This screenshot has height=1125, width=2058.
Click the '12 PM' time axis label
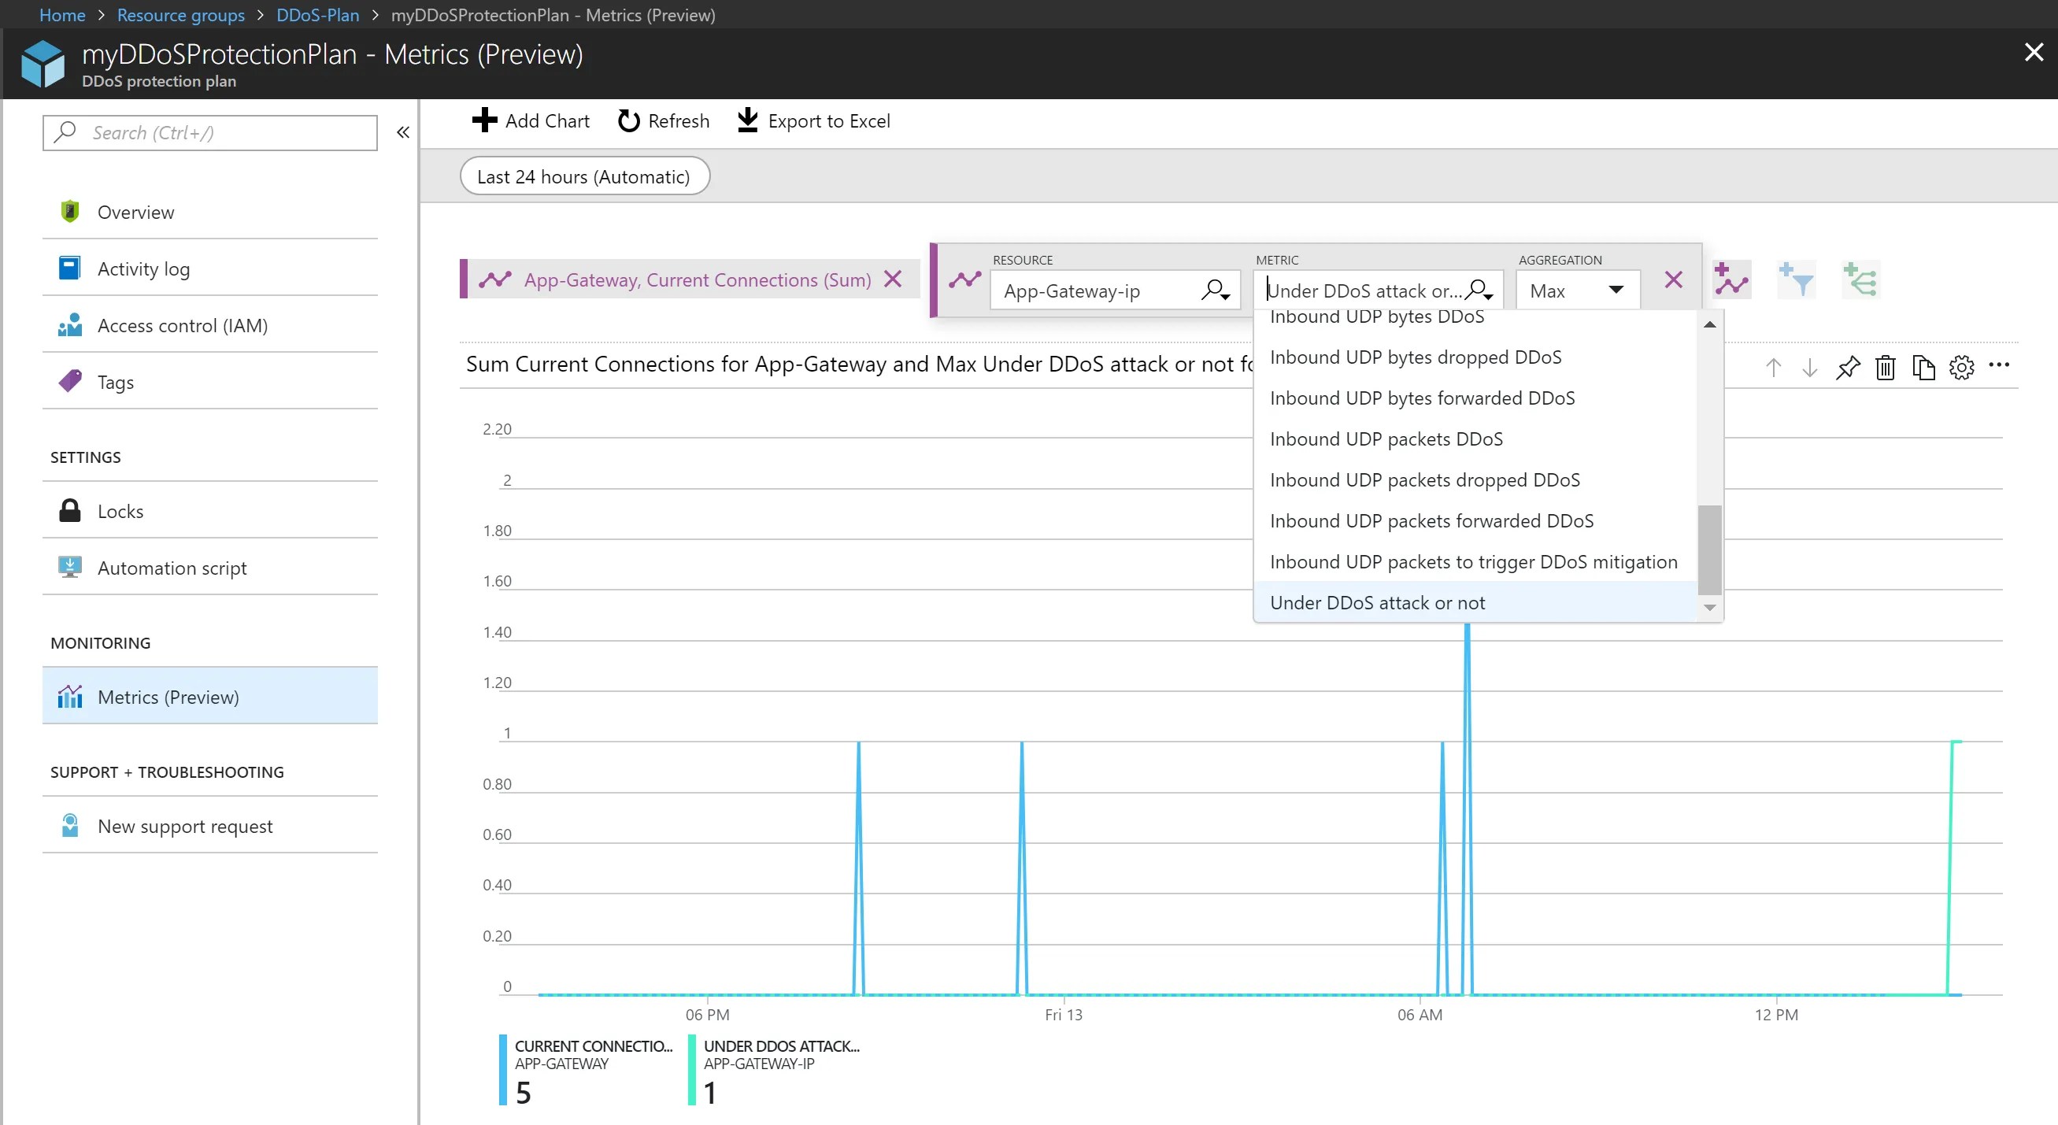pyautogui.click(x=1776, y=1014)
